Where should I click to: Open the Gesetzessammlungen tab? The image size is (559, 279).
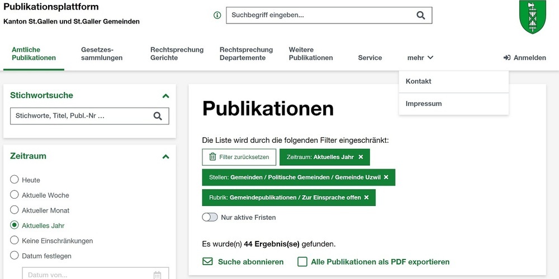click(x=102, y=54)
